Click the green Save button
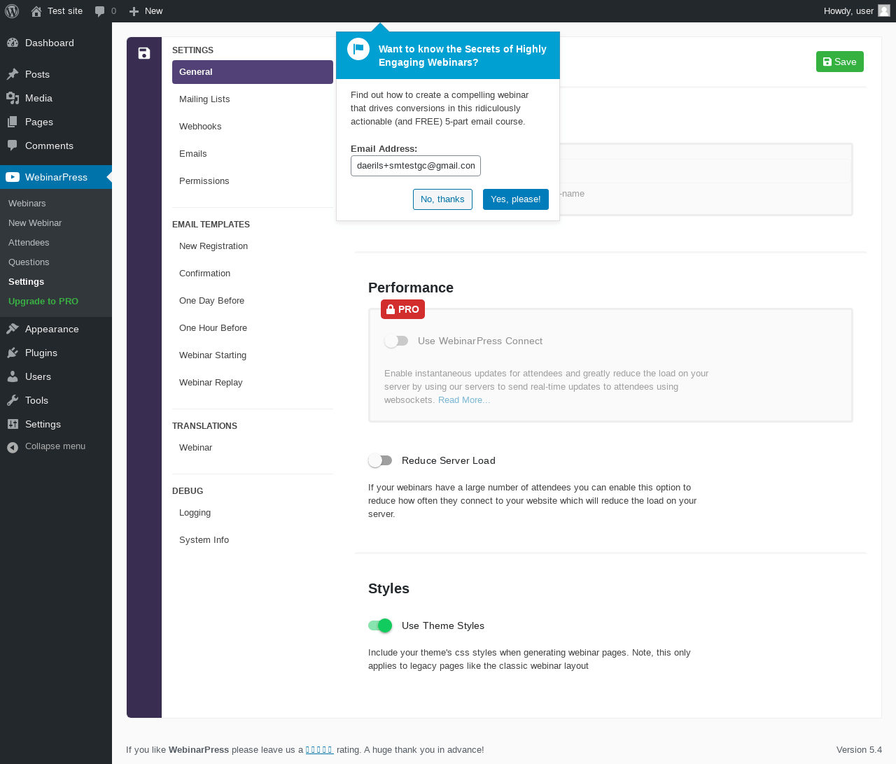 coord(839,62)
